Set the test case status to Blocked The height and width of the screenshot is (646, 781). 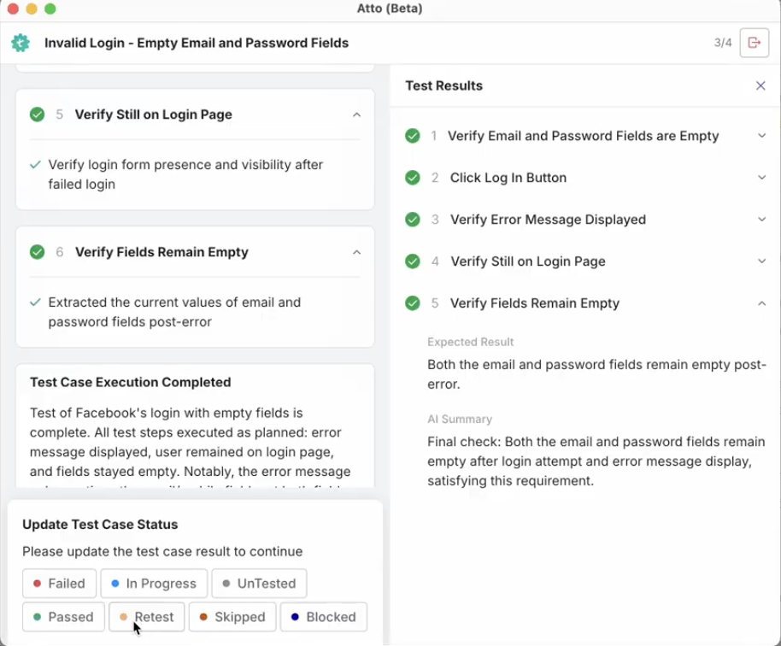pyautogui.click(x=323, y=616)
